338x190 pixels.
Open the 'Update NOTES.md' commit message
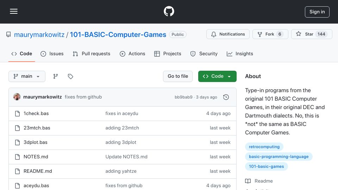[126, 157]
